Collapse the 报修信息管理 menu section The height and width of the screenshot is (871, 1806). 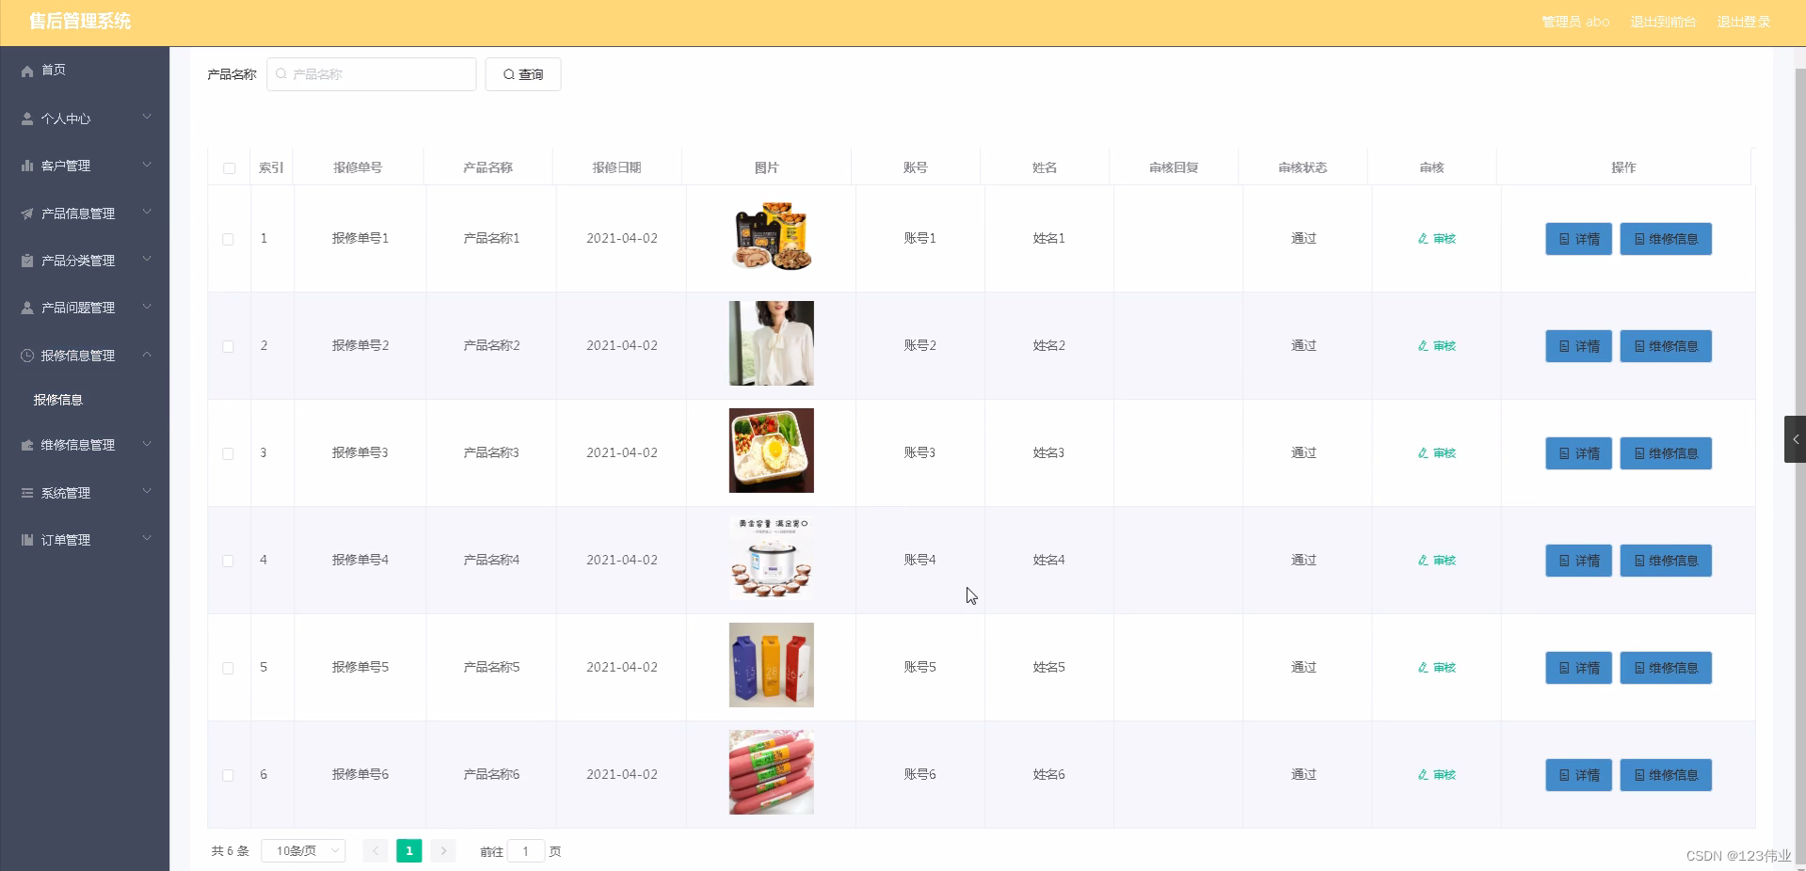pos(85,356)
